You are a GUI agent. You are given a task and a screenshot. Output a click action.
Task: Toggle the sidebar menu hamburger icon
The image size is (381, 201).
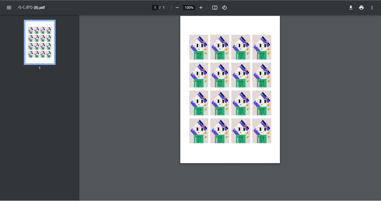pos(9,8)
